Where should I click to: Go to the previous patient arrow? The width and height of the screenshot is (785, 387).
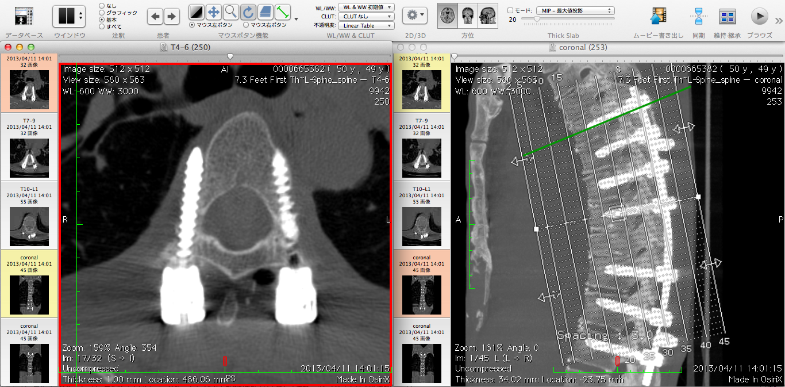coord(155,16)
